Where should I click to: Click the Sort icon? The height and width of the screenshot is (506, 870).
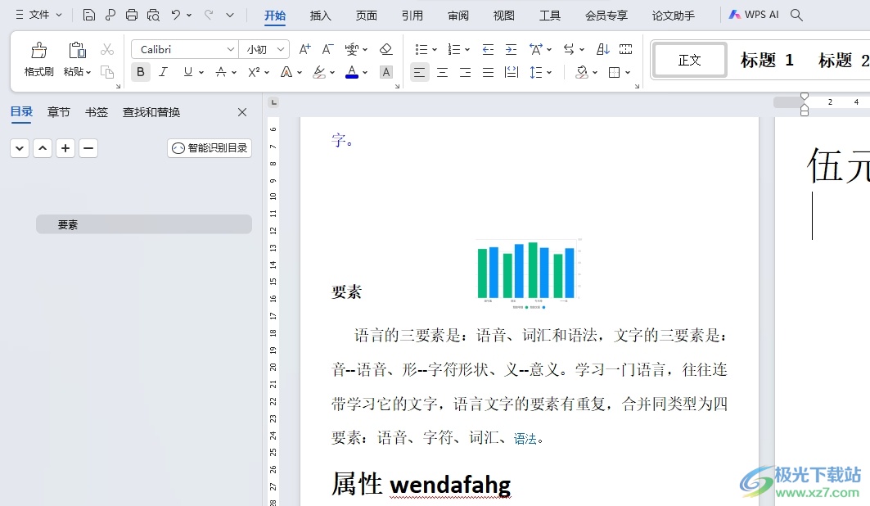[x=603, y=49]
